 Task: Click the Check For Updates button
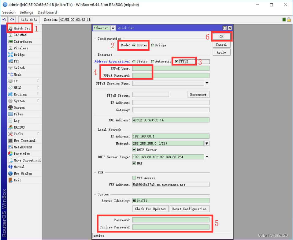point(150,208)
